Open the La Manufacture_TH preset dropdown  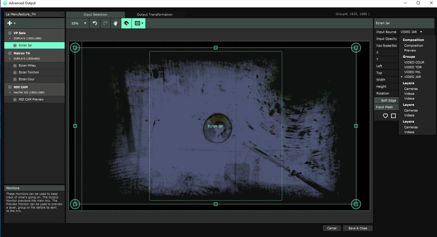(x=34, y=14)
